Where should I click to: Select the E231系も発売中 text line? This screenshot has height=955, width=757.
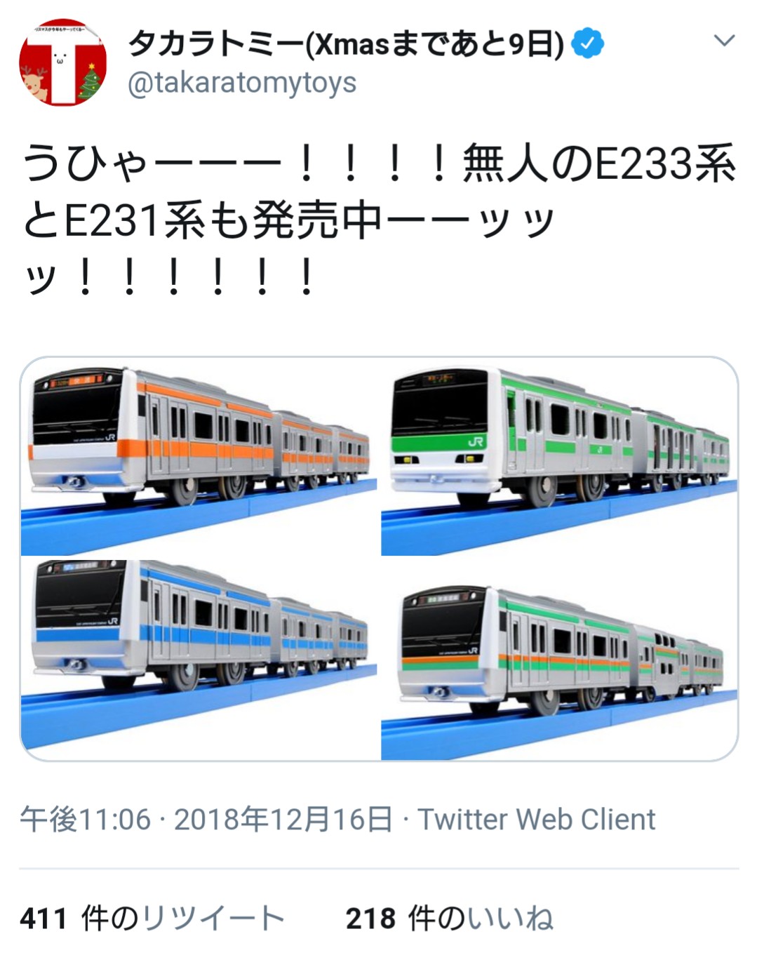pyautogui.click(x=288, y=222)
